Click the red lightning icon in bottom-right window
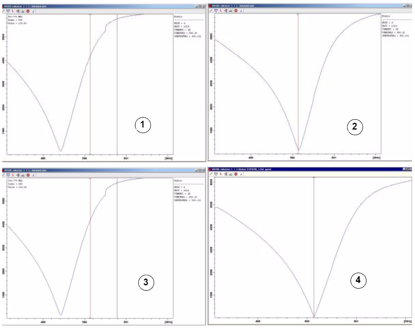 pyautogui.click(x=221, y=174)
